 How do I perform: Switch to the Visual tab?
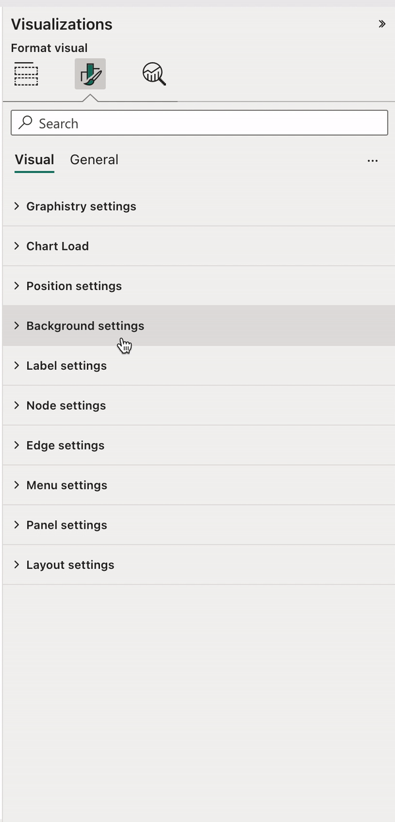coord(34,160)
